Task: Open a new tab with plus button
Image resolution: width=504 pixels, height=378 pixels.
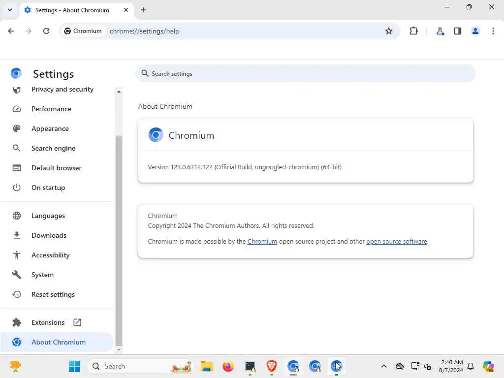Action: click(144, 10)
